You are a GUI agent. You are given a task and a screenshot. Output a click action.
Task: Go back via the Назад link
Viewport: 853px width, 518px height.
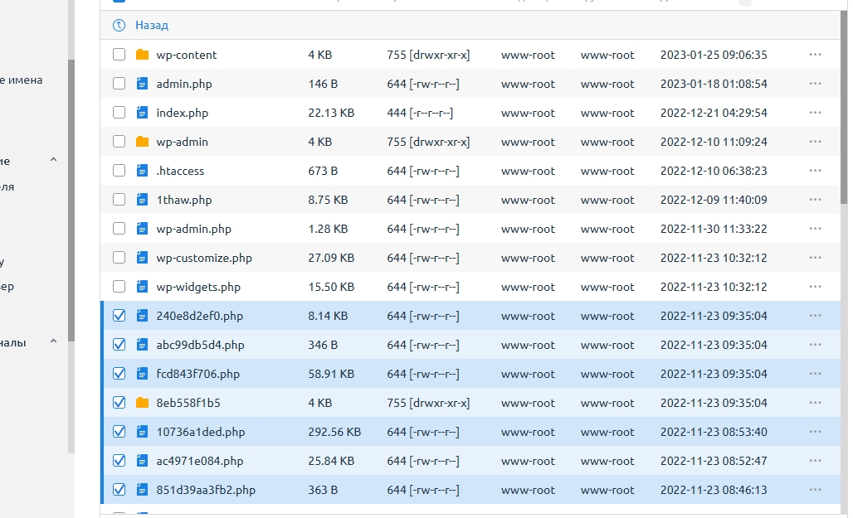point(151,26)
